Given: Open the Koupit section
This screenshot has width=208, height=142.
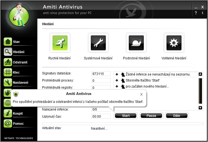Looking at the screenshot, I should pos(18,114).
